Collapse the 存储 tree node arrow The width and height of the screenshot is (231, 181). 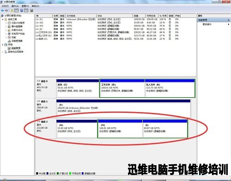click(x=3, y=44)
